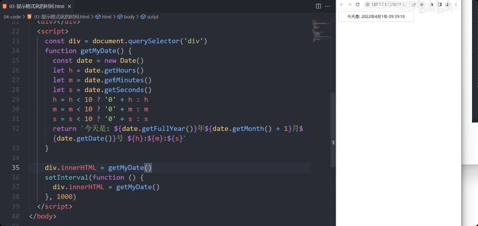
Task: Click the file name breadcrumb 03-显示格式化的时间.html
Action: 62,17
